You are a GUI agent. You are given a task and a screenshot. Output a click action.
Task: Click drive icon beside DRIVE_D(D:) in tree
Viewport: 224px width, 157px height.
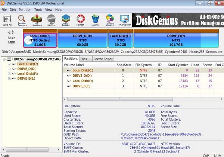tap(14, 69)
